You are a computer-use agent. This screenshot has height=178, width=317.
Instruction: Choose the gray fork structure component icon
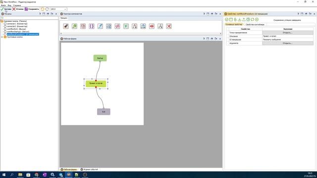[x=160, y=26]
